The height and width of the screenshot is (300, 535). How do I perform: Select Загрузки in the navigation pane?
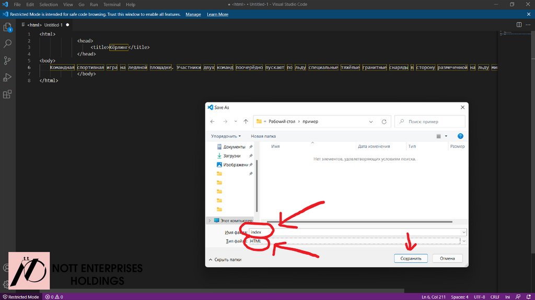pos(231,156)
